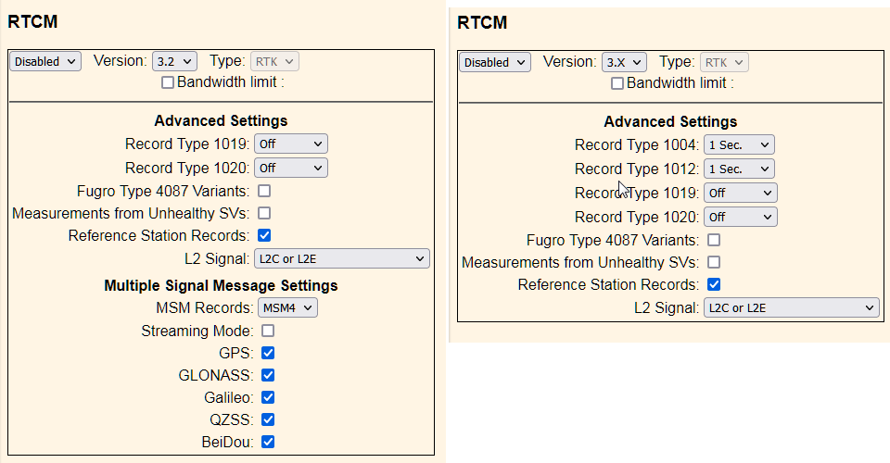This screenshot has height=463, width=890.
Task: Open L2 Signal dropdown in left panel
Action: pos(342,258)
